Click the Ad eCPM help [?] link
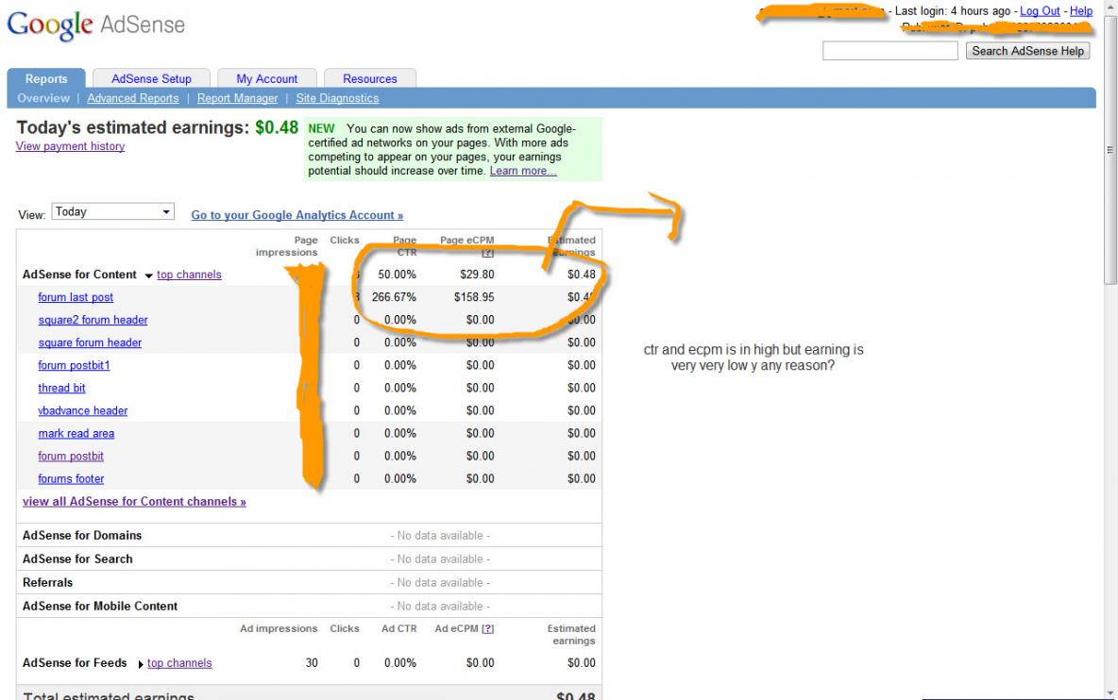The width and height of the screenshot is (1118, 700). point(487,629)
